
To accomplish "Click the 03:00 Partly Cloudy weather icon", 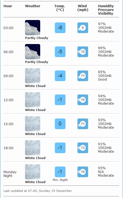I will pyautogui.click(x=33, y=27).
